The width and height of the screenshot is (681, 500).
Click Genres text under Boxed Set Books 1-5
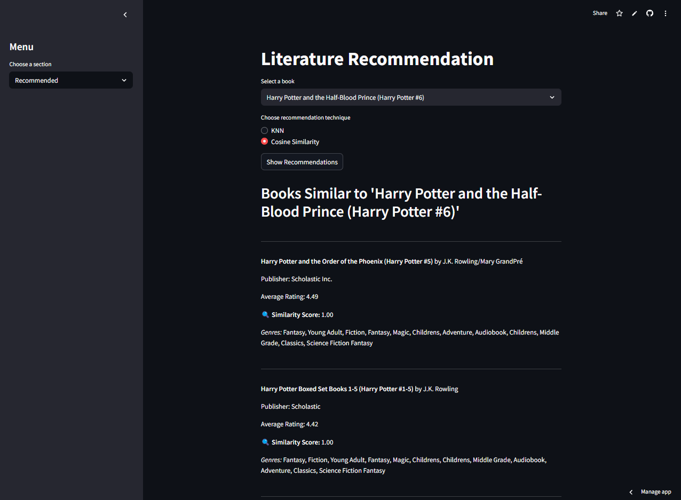[403, 465]
